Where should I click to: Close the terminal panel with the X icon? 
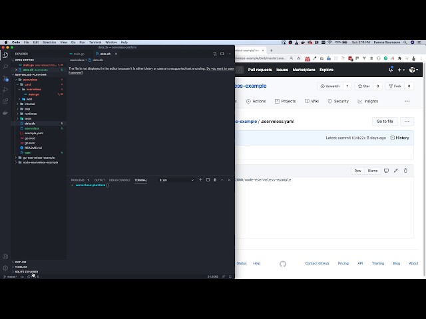coord(229,180)
